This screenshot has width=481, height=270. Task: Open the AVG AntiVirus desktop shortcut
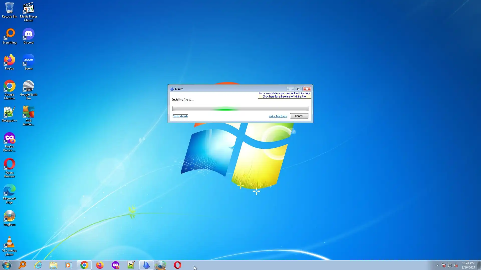pos(28,115)
